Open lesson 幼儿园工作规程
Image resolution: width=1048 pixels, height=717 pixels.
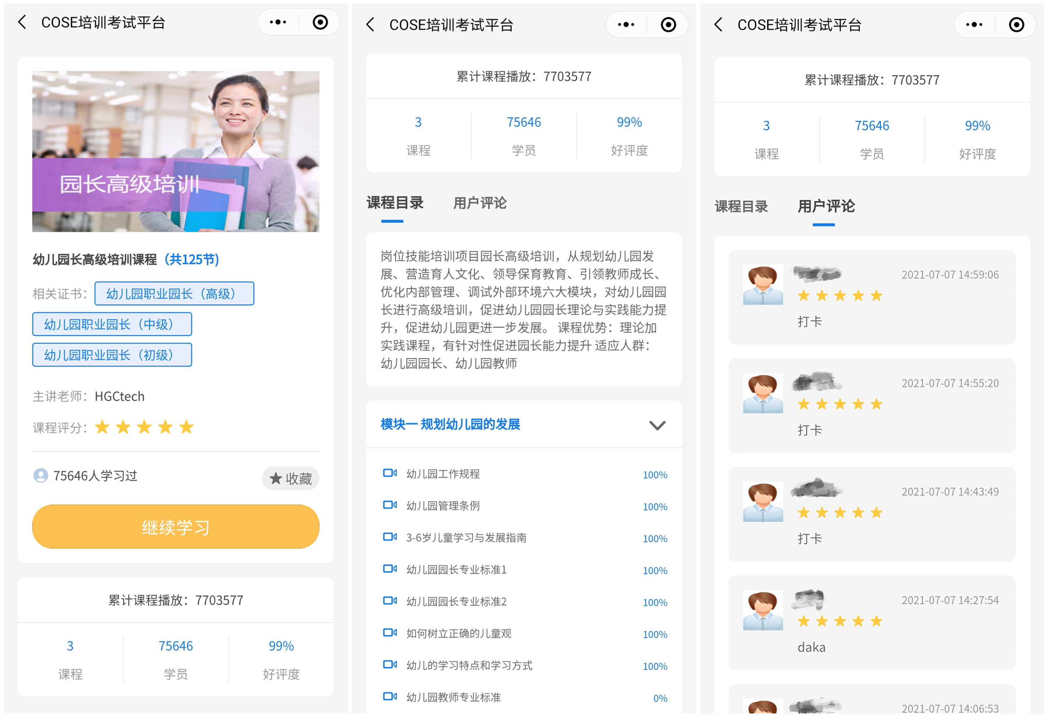click(523, 474)
